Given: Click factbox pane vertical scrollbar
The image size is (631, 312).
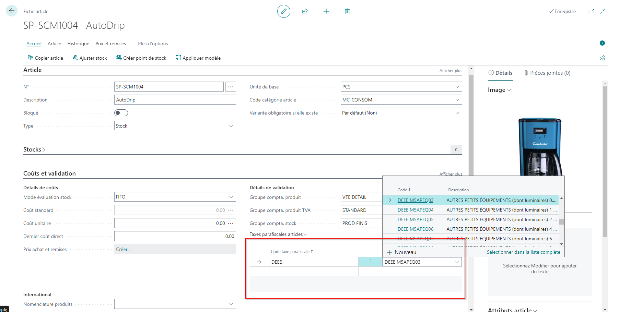Looking at the screenshot, I should pos(605,161).
